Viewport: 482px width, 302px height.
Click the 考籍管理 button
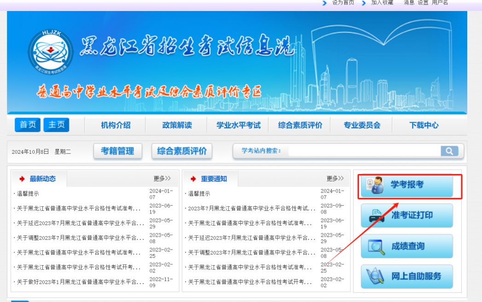coord(117,151)
